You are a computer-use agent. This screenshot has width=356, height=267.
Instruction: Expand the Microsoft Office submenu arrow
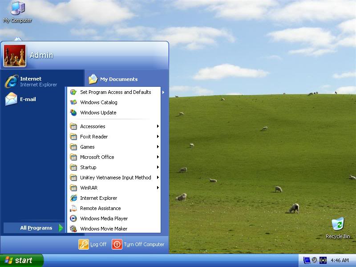158,157
